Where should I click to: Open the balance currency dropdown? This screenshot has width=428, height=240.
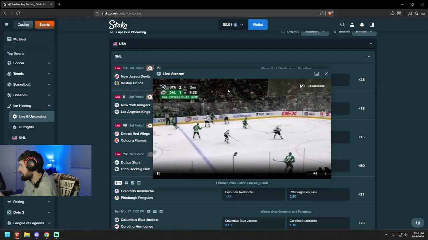click(233, 25)
